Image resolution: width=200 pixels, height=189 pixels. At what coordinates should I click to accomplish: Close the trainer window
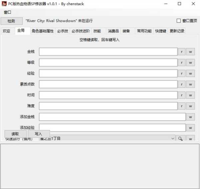point(193,4)
